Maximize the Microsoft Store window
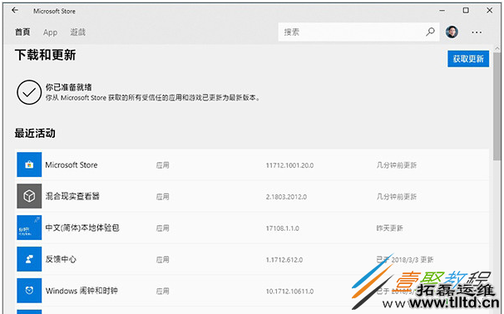 coord(466,11)
